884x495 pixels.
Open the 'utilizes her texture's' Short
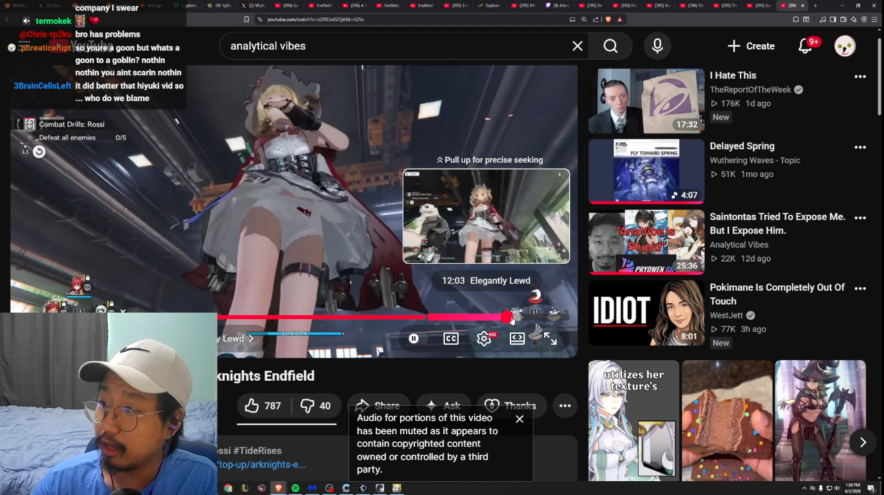pos(633,420)
